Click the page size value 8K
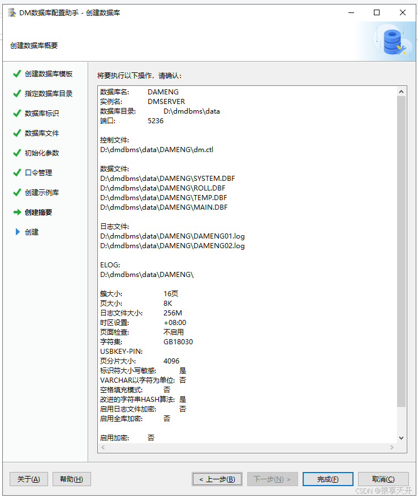 point(168,304)
